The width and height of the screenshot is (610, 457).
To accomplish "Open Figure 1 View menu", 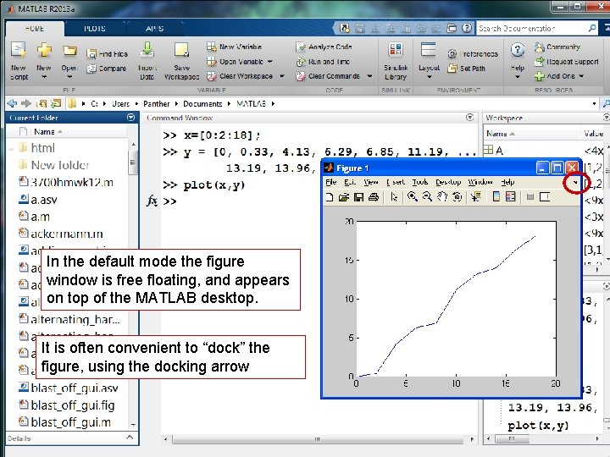I will [x=371, y=182].
